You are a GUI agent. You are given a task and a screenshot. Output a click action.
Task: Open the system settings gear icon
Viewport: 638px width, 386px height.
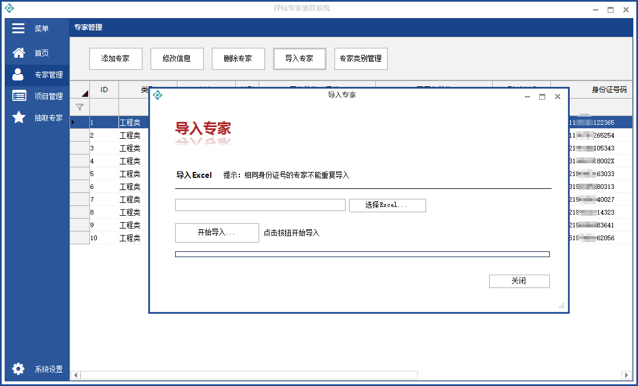tap(18, 369)
